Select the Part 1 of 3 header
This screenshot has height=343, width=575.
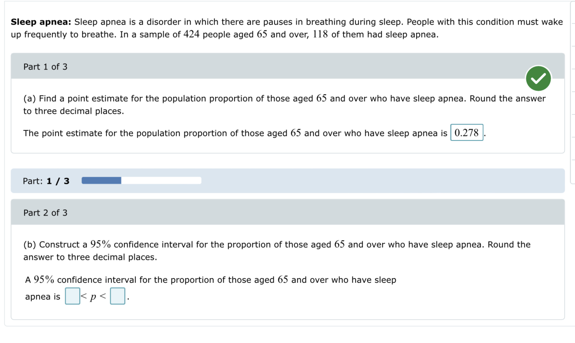pyautogui.click(x=45, y=67)
